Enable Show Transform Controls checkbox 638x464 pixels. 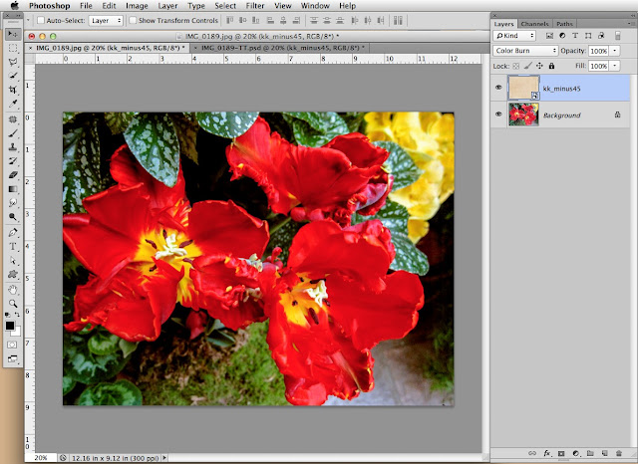133,20
